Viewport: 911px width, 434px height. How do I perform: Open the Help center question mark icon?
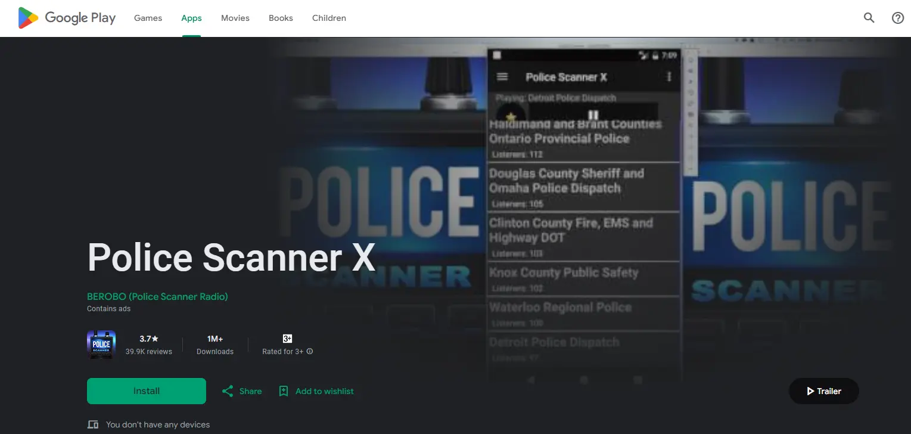[x=898, y=18]
